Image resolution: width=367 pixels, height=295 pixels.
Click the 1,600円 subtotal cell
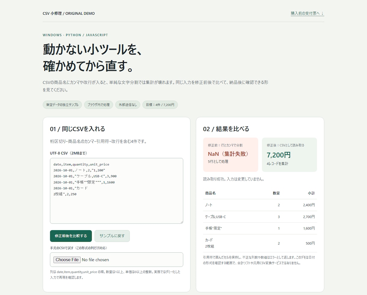[309, 228]
